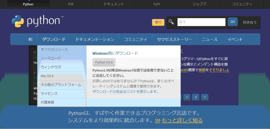Screen dimensions: 270x129
Task: Click the magnifying glass search icon
Action: [x=171, y=22]
